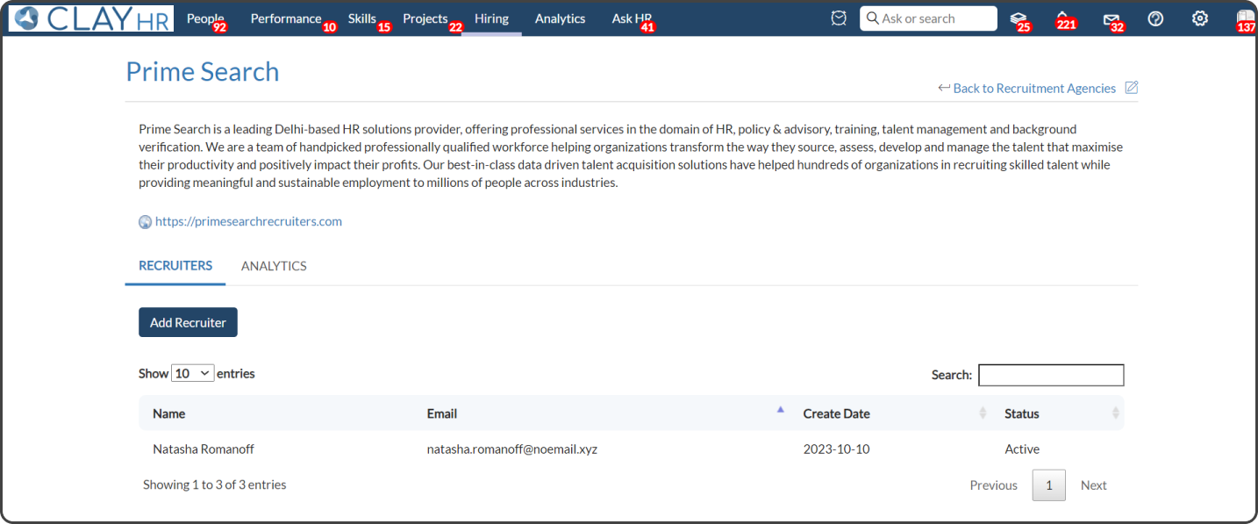Focus the table Search input field
Viewport: 1258px width, 524px height.
tap(1051, 375)
